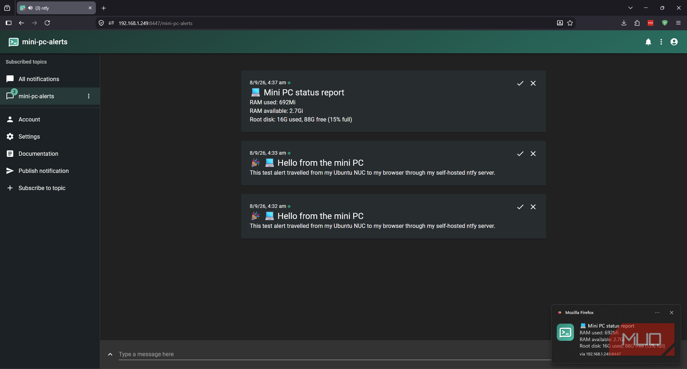This screenshot has height=369, width=687.
Task: Open recent browsing tabs button
Action: [x=7, y=8]
